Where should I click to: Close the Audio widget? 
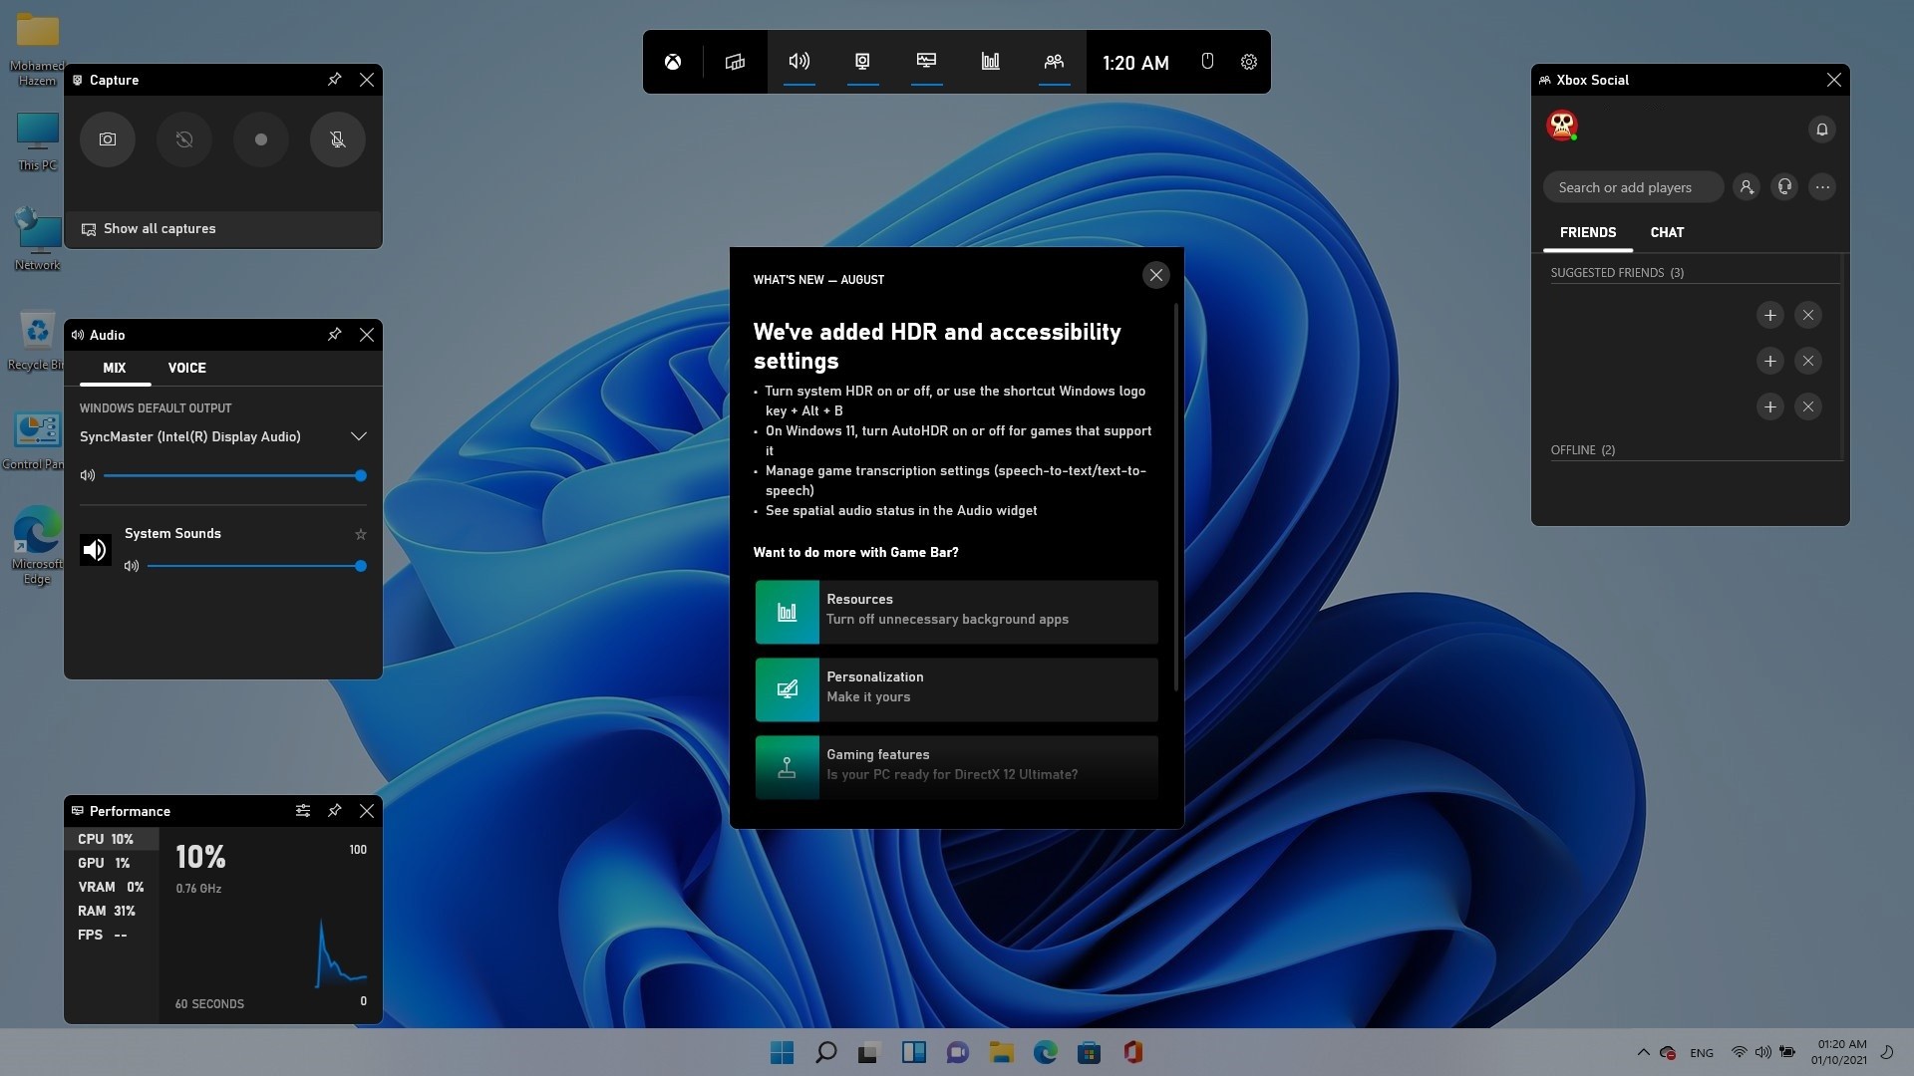(367, 335)
